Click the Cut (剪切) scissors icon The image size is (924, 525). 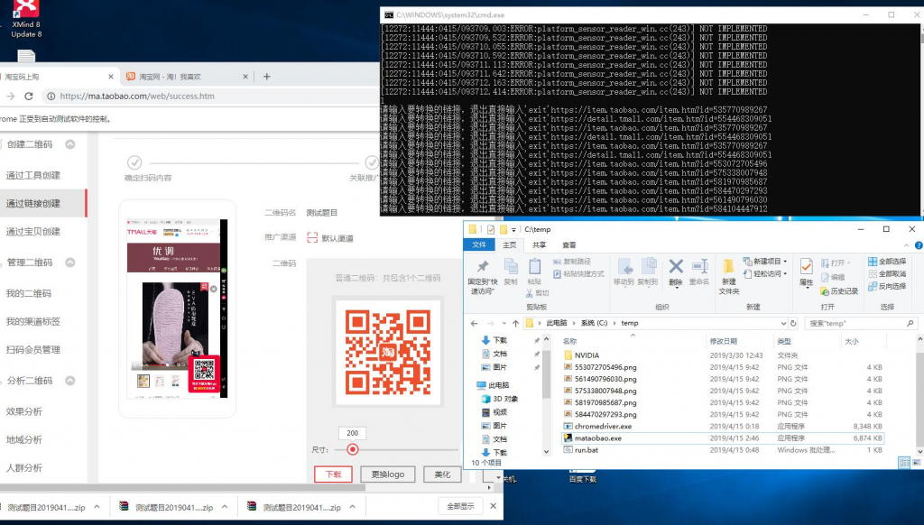(529, 293)
